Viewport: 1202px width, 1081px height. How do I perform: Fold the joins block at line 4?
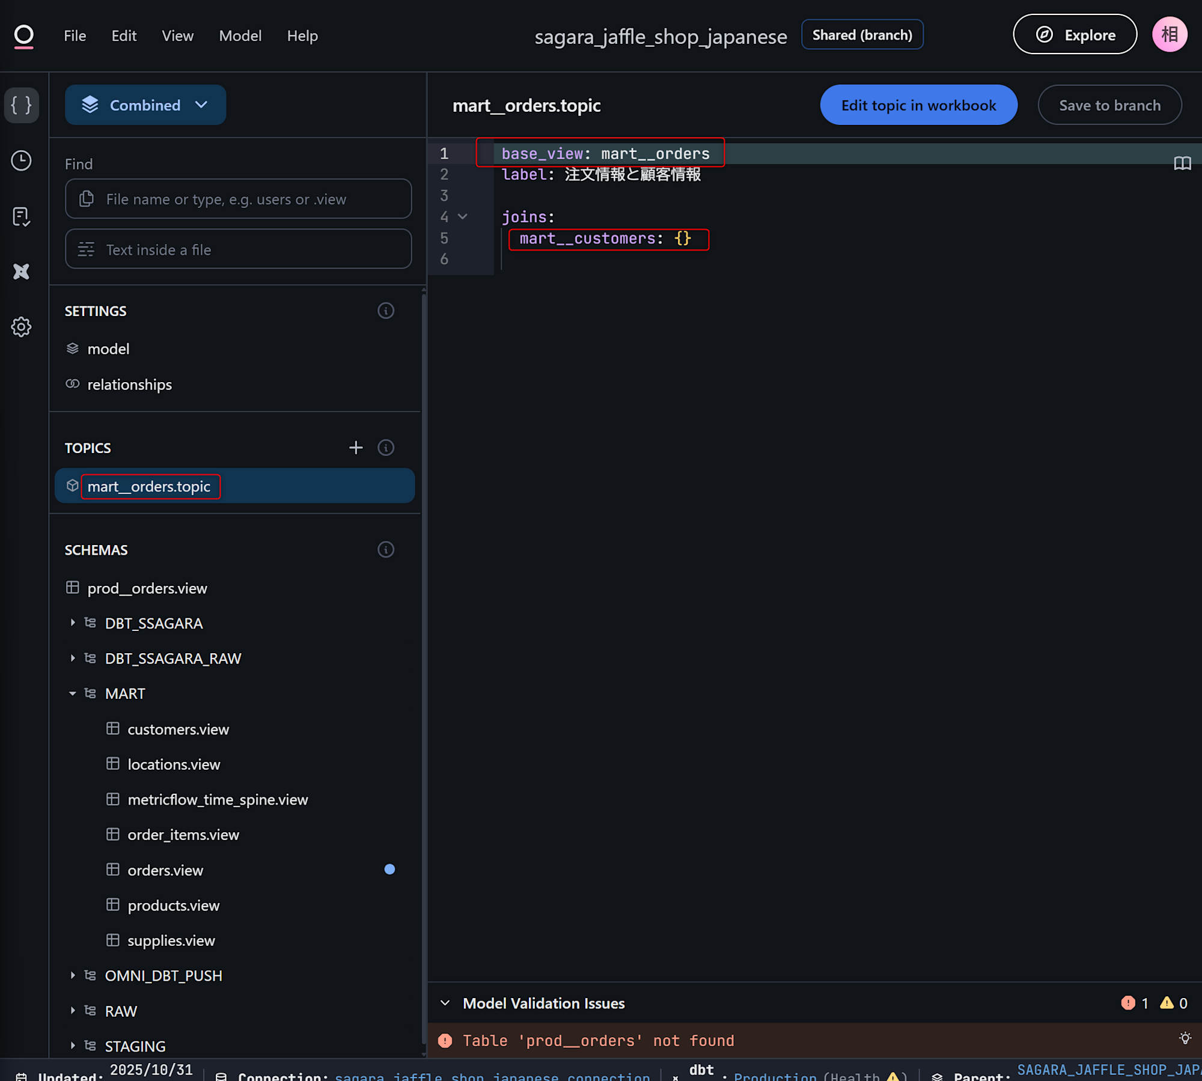tap(463, 217)
